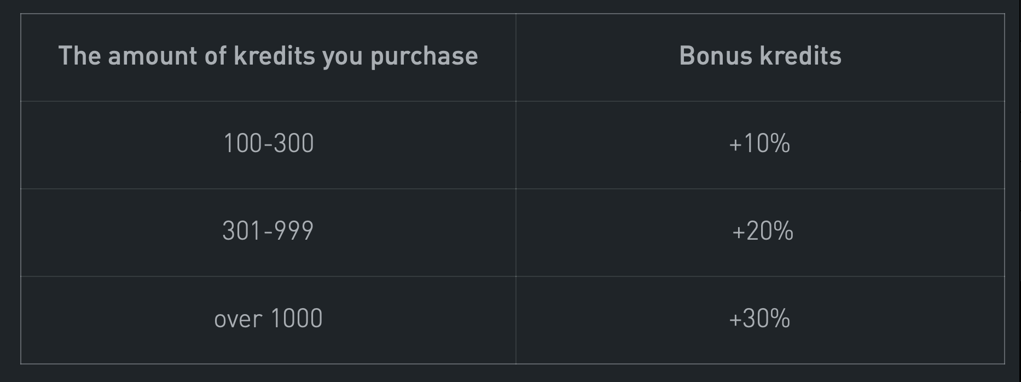Click the 'The amount of kredits you purchase' header
The image size is (1021, 382).
[268, 56]
